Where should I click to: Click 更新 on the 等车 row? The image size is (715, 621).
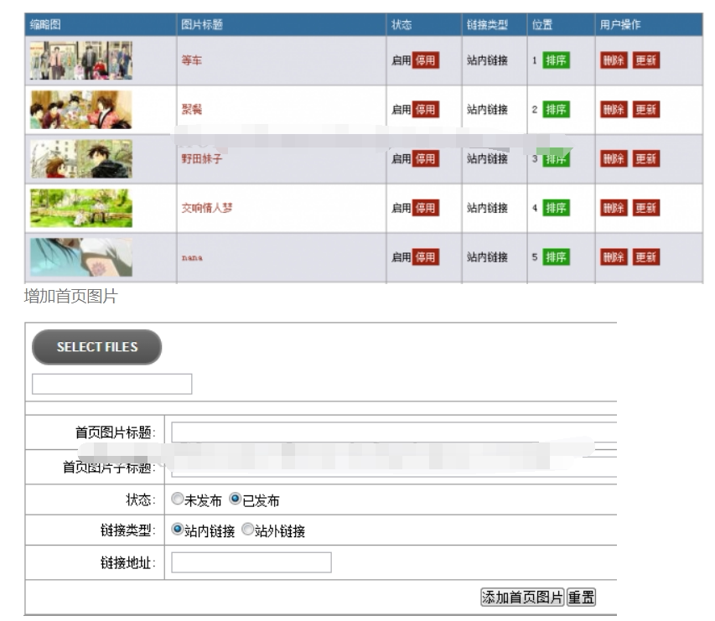tap(647, 60)
